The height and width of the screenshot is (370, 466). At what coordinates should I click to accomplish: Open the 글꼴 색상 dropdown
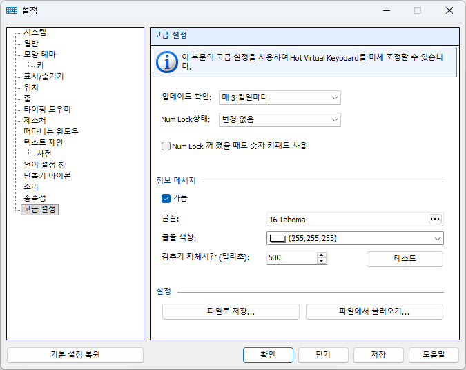[355, 238]
